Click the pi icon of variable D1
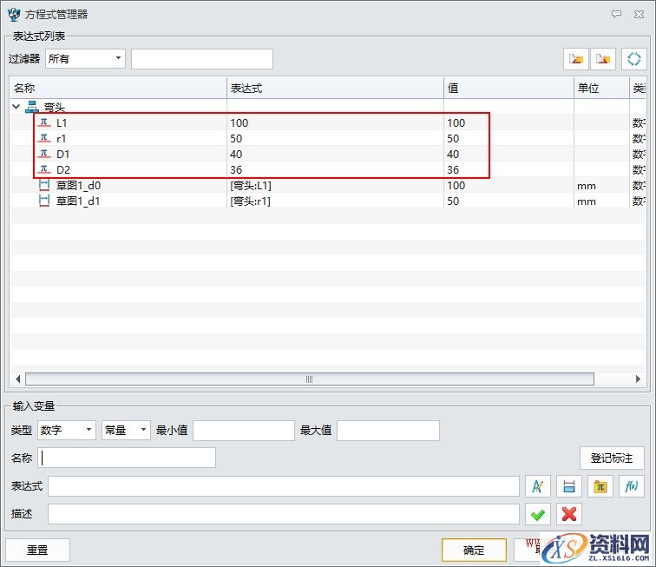 click(44, 154)
